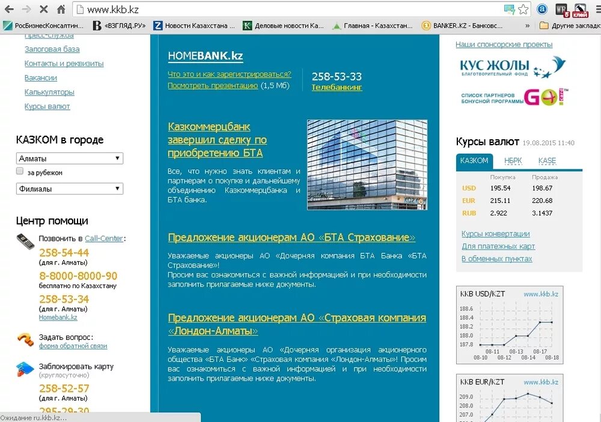Viewport: 601px width, 422px height.
Task: Open the BANKER.KZ bookmark
Action: point(462,26)
